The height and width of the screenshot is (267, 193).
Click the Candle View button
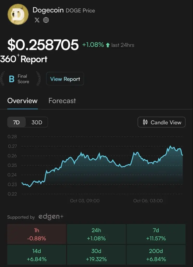pyautogui.click(x=162, y=122)
